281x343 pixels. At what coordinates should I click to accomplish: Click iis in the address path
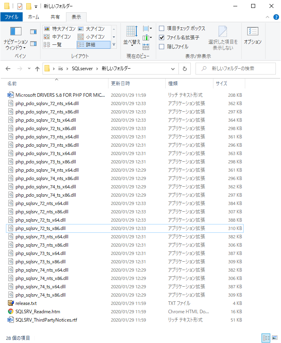pos(60,69)
